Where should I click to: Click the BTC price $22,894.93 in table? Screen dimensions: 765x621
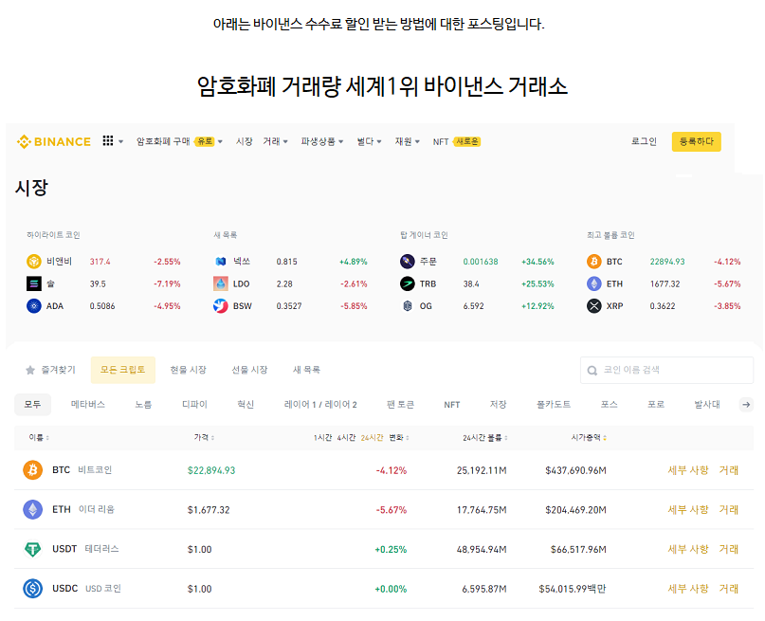pos(211,470)
